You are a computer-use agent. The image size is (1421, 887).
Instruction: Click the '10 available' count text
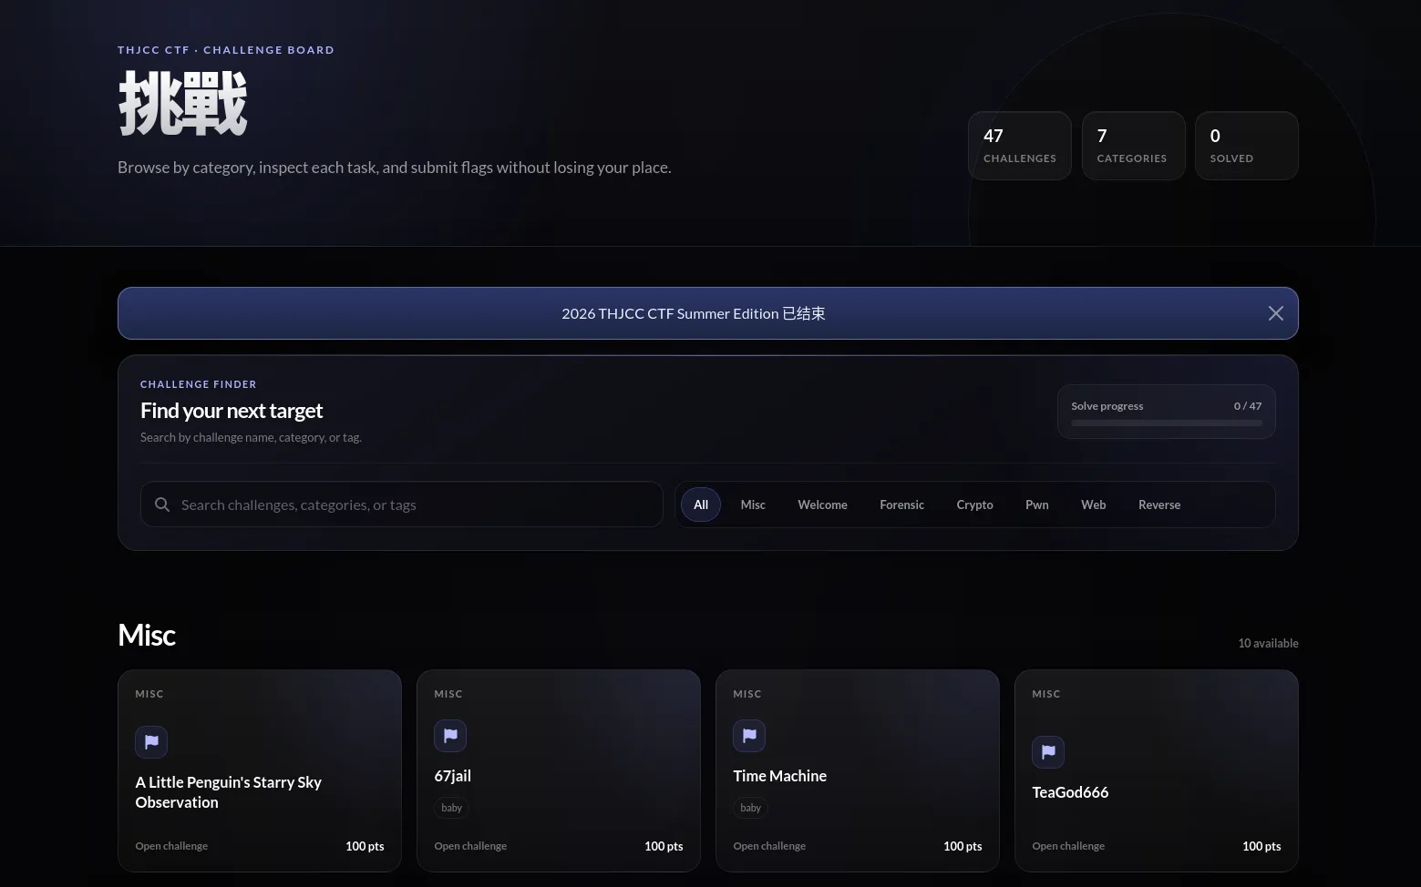coord(1268,643)
